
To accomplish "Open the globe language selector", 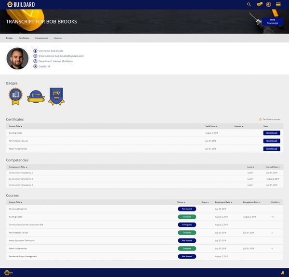I will (8, 273).
